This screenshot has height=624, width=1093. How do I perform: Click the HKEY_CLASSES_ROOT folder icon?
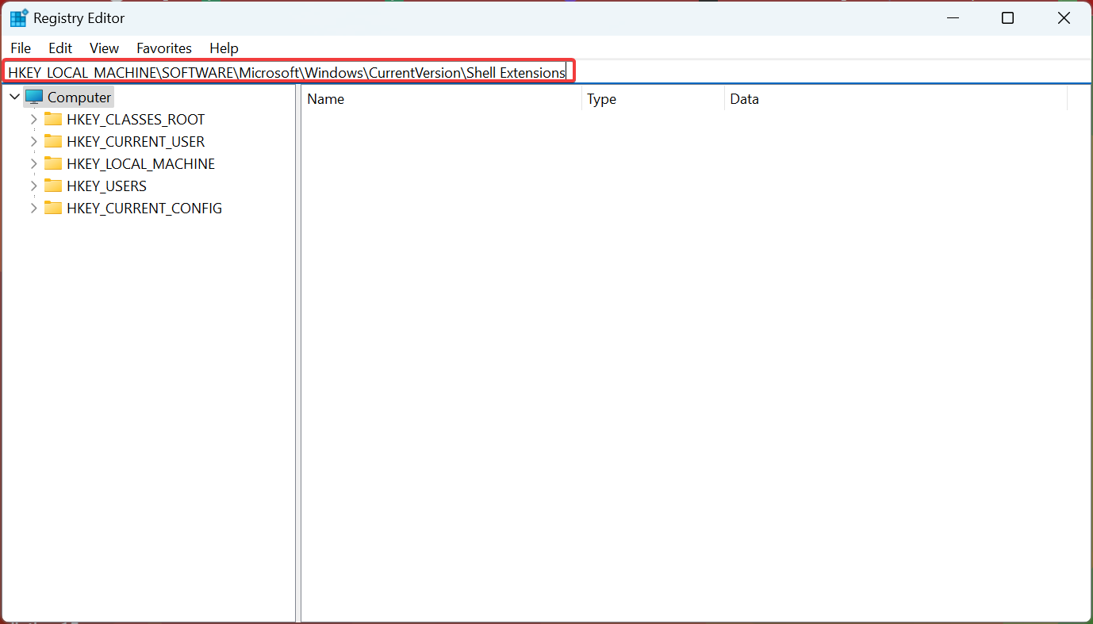coord(53,120)
